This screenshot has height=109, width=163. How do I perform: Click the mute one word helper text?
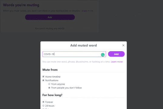[x=76, y=62]
